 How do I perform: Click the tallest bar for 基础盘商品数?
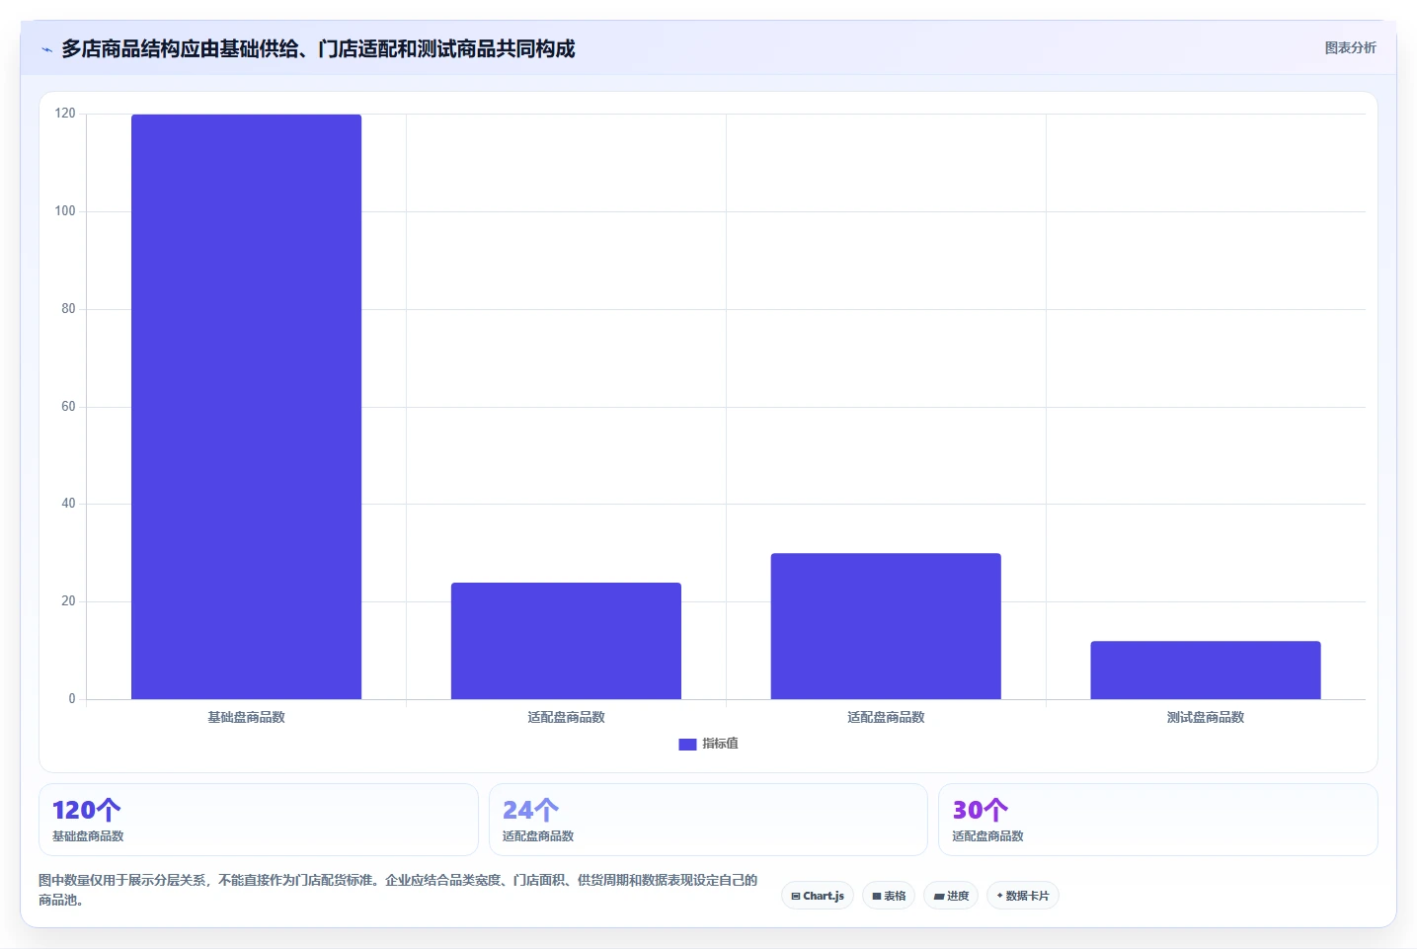(246, 407)
